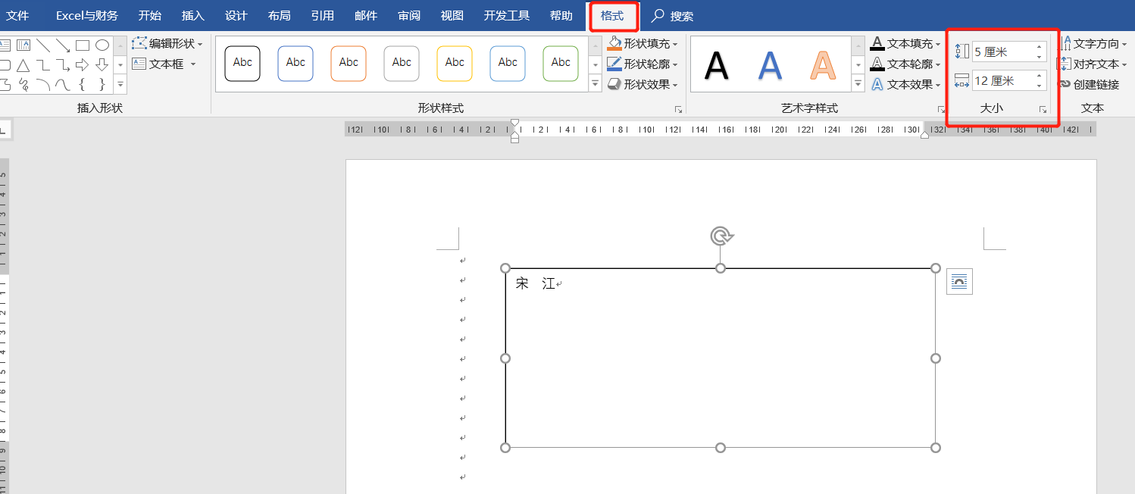Click the 文本轮廓 outlined A icon

[x=877, y=64]
